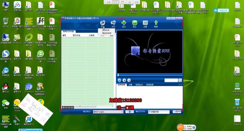The image size is (244, 131).
Task: Choose 添加文件 from the add menu
Action: tap(106, 30)
